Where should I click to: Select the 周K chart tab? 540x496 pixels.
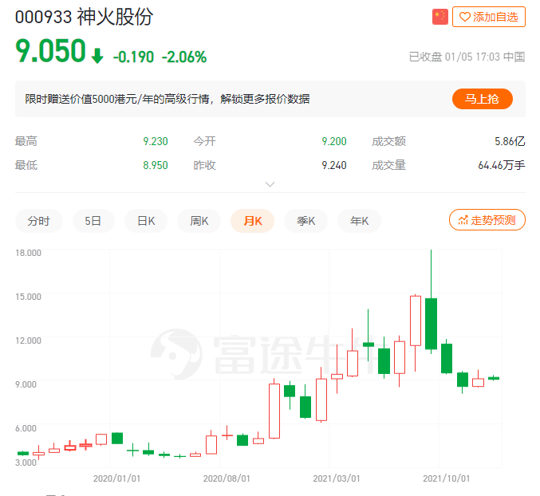pos(199,221)
